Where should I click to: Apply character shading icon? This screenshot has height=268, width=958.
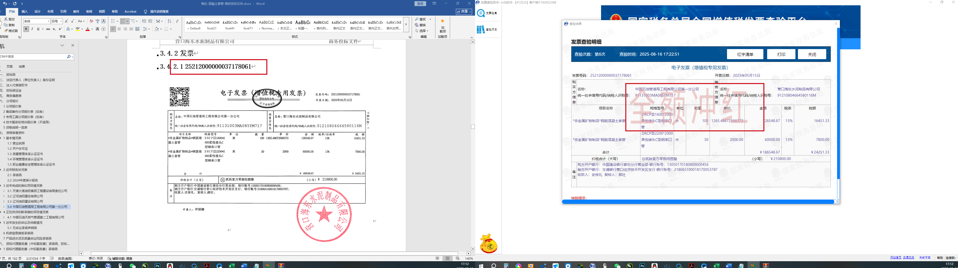[97, 29]
